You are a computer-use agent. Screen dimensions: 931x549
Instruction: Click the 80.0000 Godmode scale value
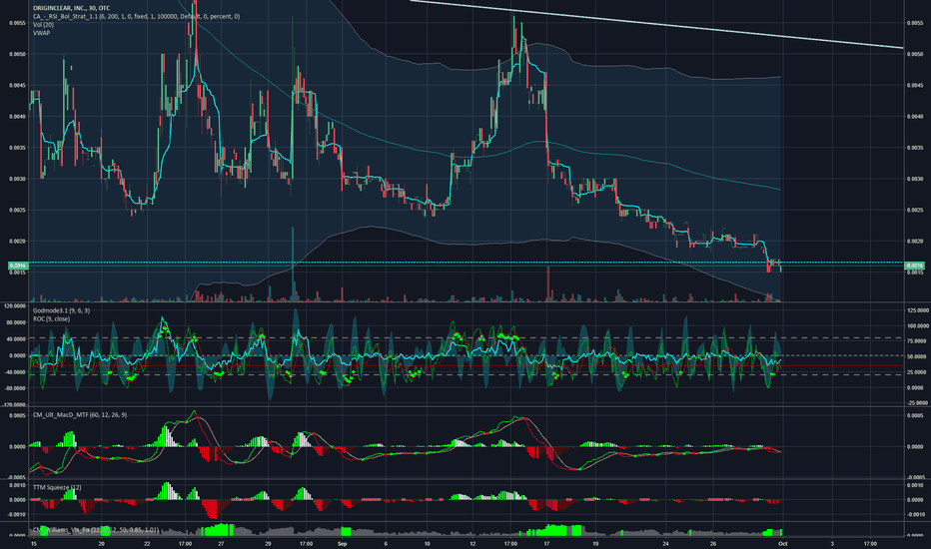(x=16, y=322)
